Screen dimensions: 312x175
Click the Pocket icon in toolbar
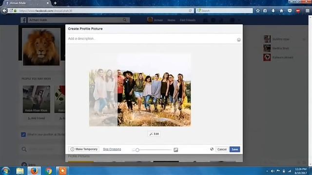[290, 11]
